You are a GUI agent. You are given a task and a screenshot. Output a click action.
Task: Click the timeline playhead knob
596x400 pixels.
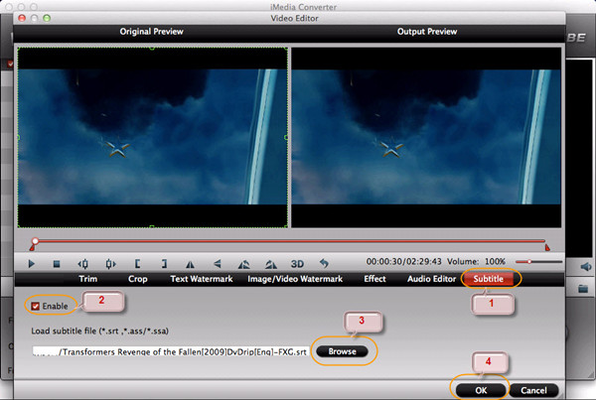click(35, 241)
